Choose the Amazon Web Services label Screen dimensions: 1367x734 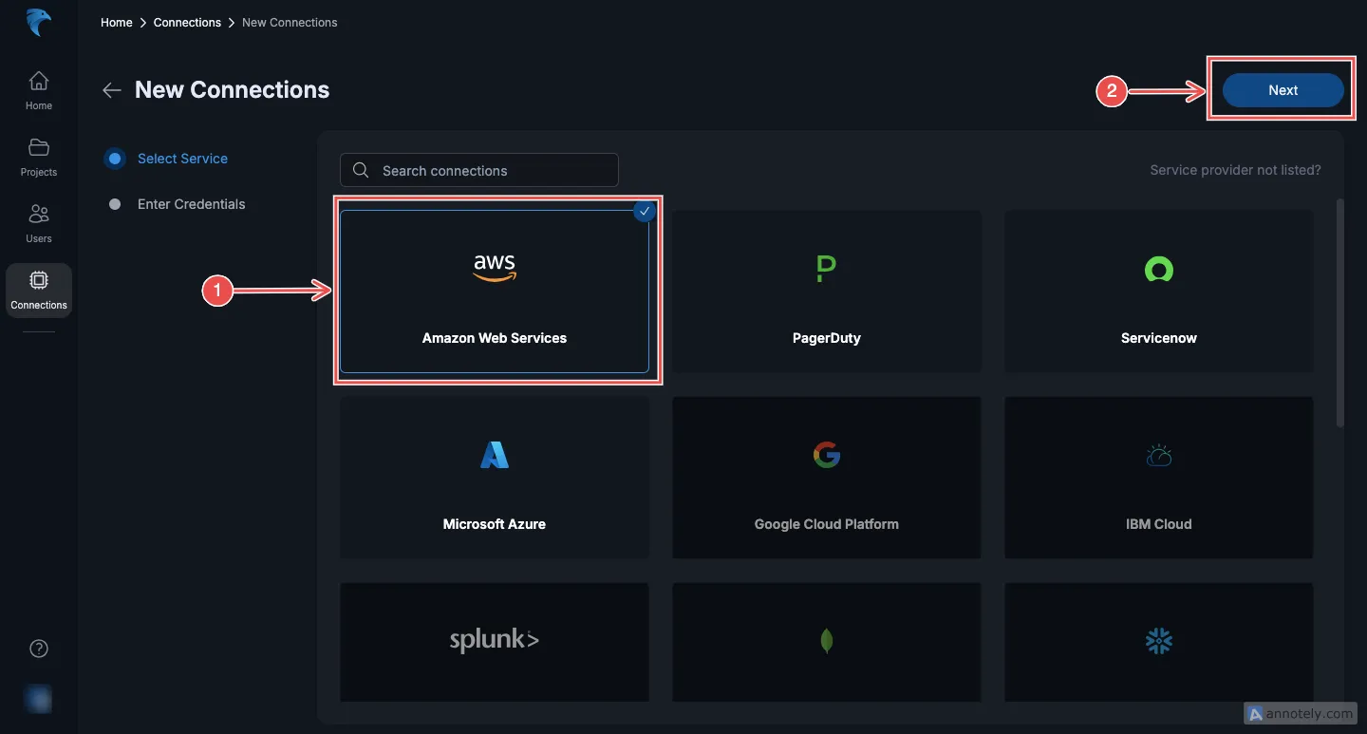pyautogui.click(x=495, y=338)
